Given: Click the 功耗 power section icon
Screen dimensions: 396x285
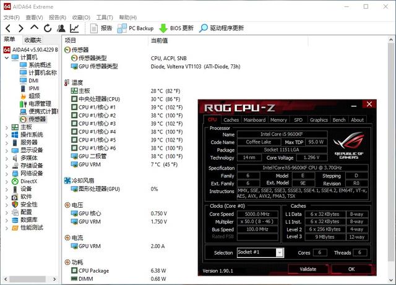Looking at the screenshot, I should [x=67, y=262].
